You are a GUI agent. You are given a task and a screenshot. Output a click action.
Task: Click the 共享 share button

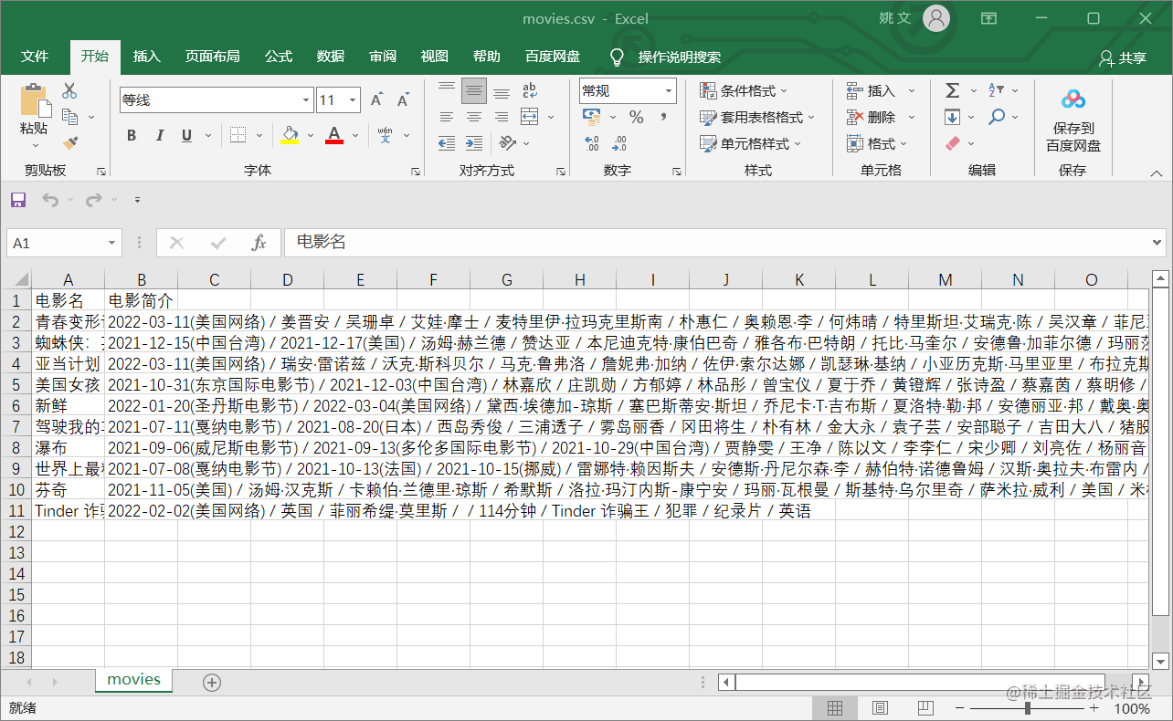pos(1123,57)
